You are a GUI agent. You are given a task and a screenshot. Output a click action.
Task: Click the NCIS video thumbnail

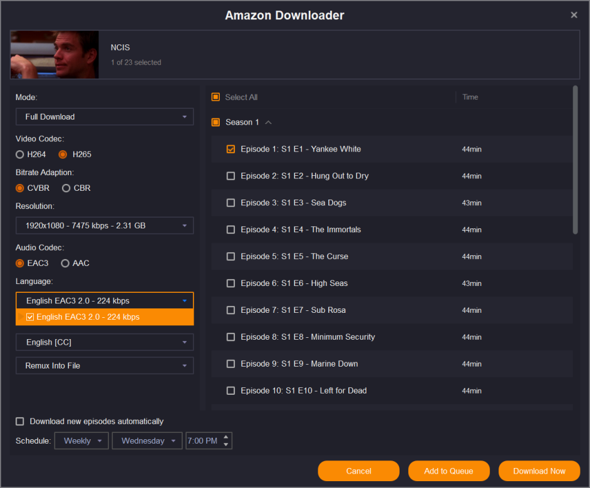pos(54,55)
